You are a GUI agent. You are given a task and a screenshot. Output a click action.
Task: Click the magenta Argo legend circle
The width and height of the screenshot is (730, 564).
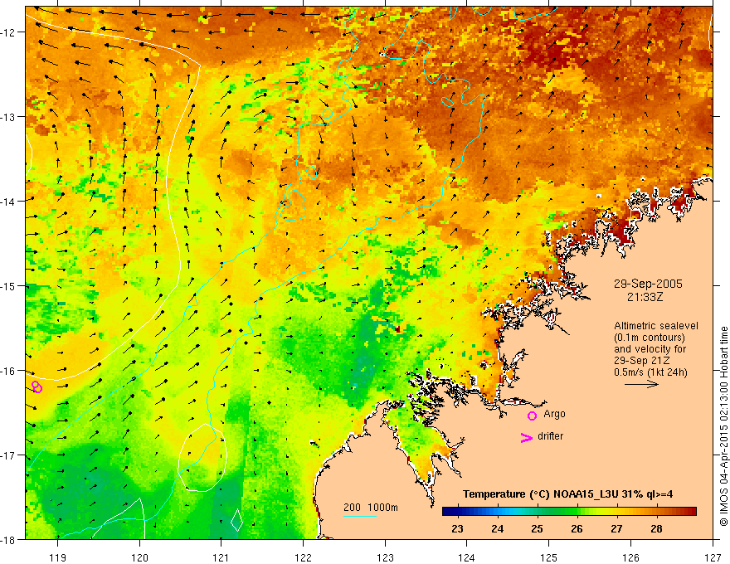point(532,416)
